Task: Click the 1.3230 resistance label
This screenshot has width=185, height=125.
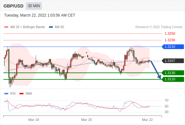Action: [x=170, y=40]
